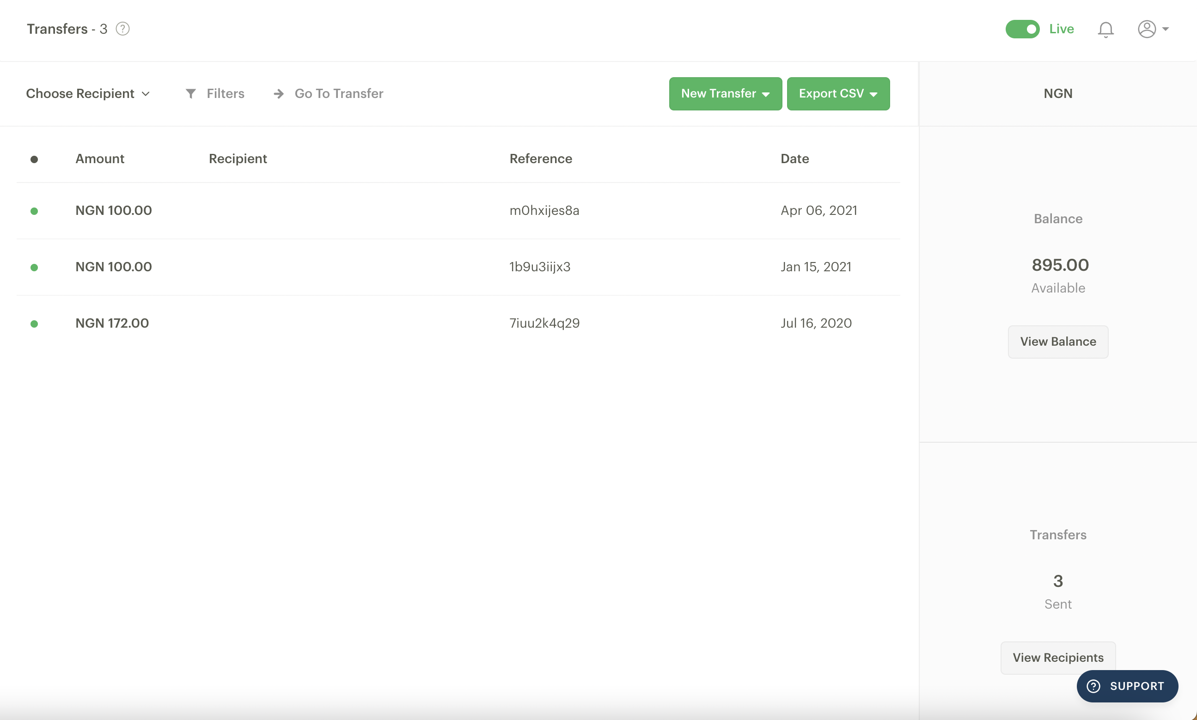Click green status dot of Jul 16 transfer
The image size is (1197, 720).
[34, 323]
